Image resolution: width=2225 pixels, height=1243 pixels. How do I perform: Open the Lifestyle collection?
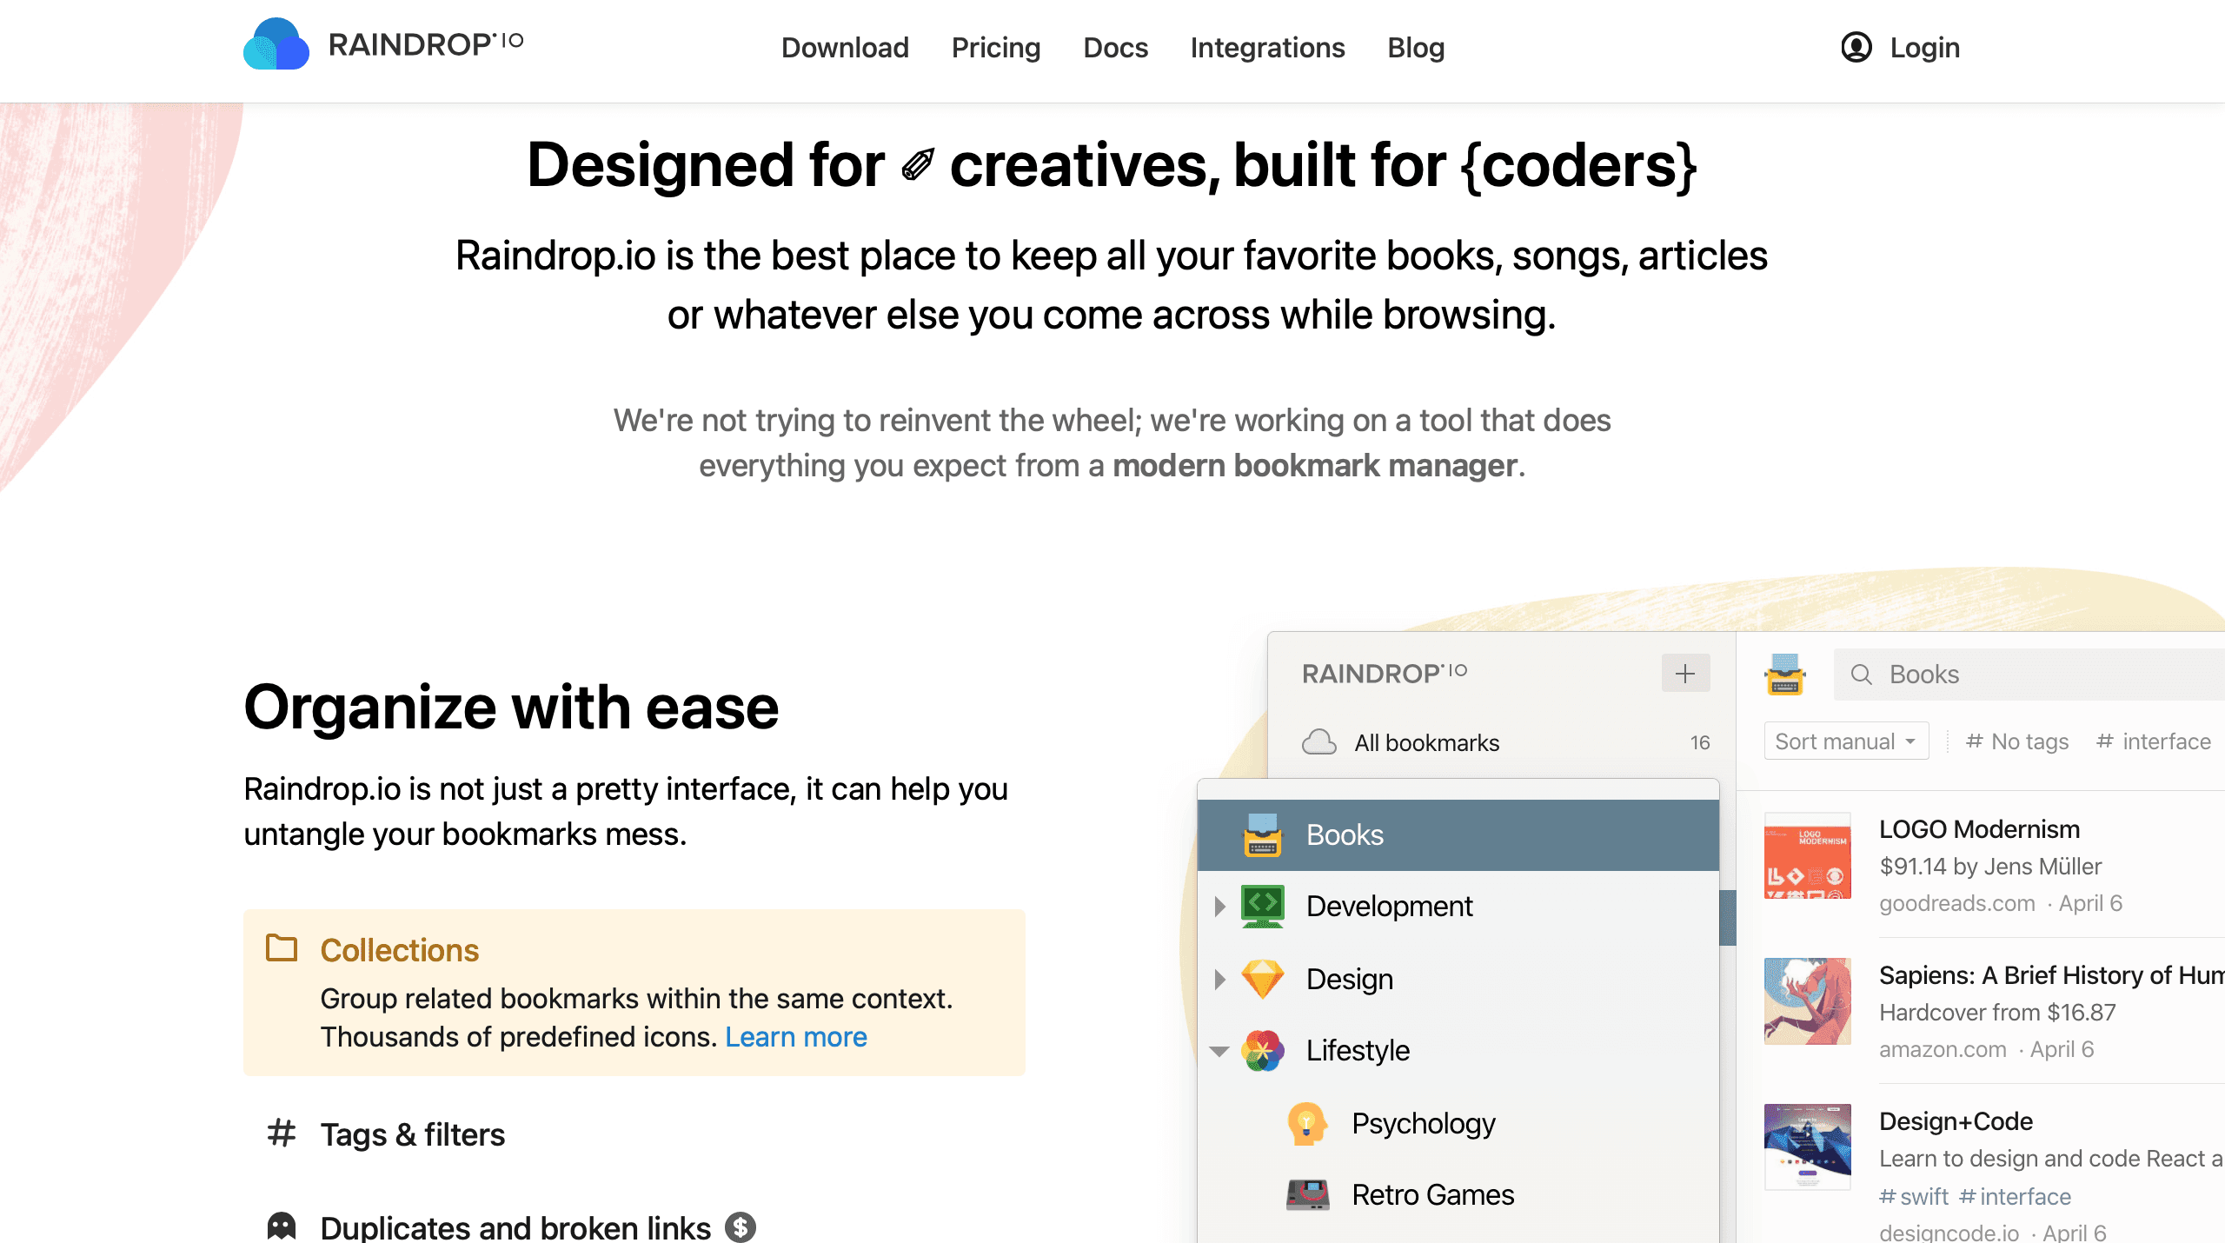[1358, 1051]
